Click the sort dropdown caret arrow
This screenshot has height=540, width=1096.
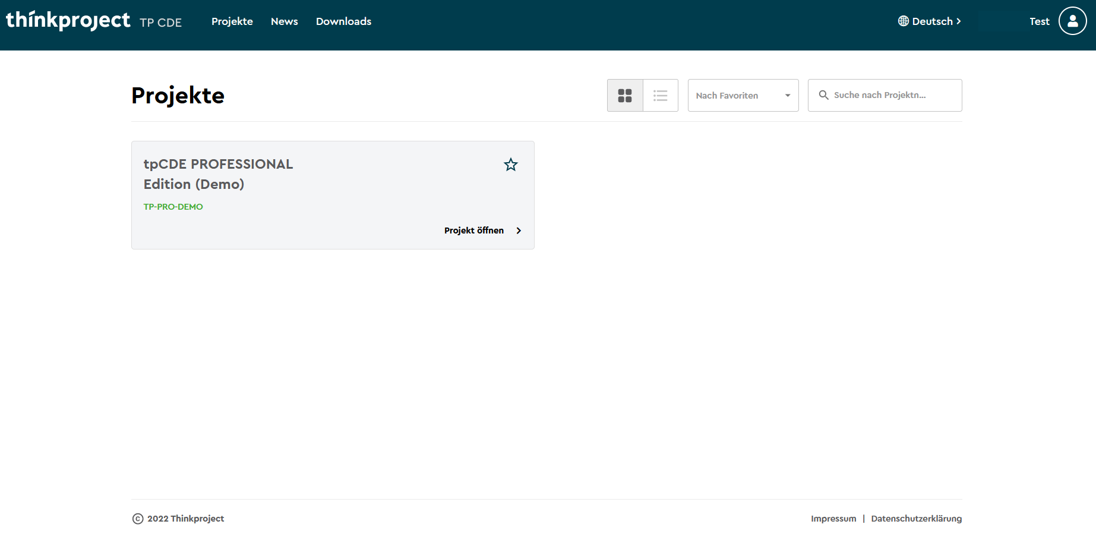788,96
